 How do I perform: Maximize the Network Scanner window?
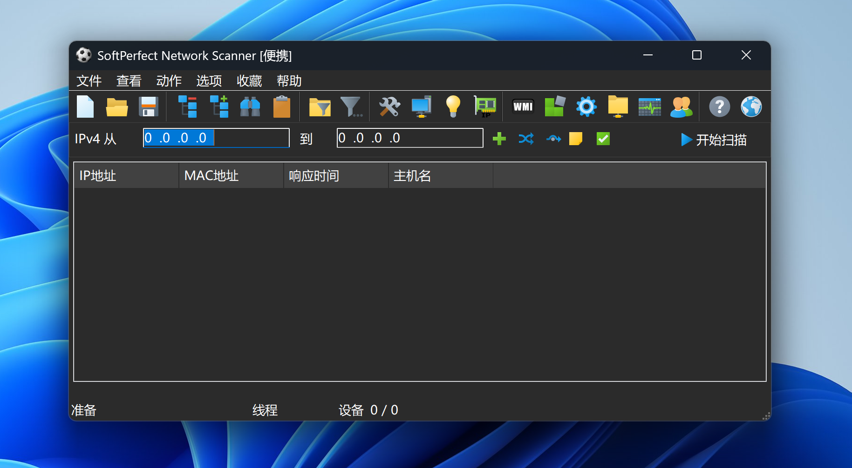coord(697,55)
